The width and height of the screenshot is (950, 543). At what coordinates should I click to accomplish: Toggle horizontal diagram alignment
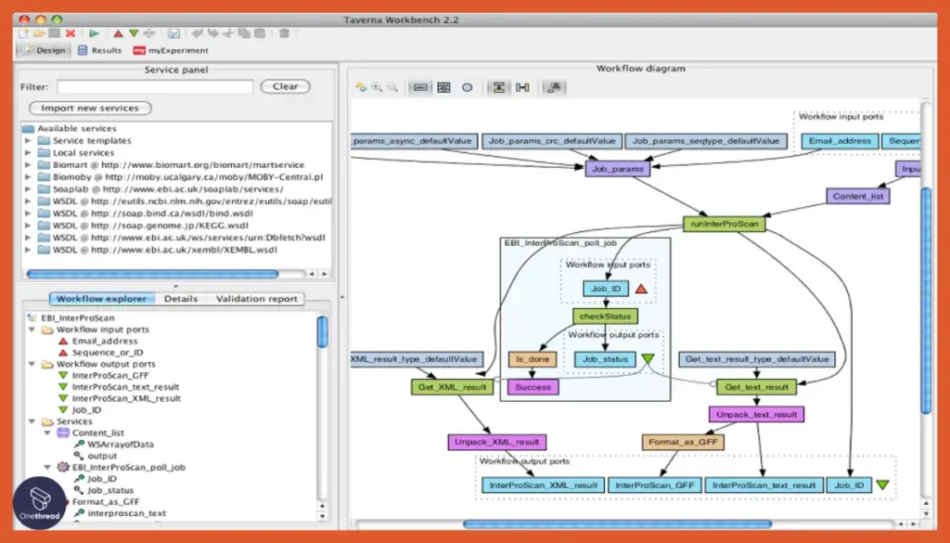point(522,87)
